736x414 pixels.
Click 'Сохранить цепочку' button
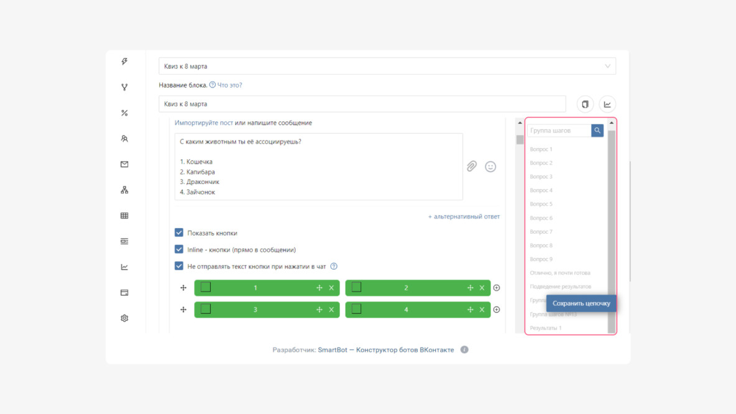[x=581, y=303]
